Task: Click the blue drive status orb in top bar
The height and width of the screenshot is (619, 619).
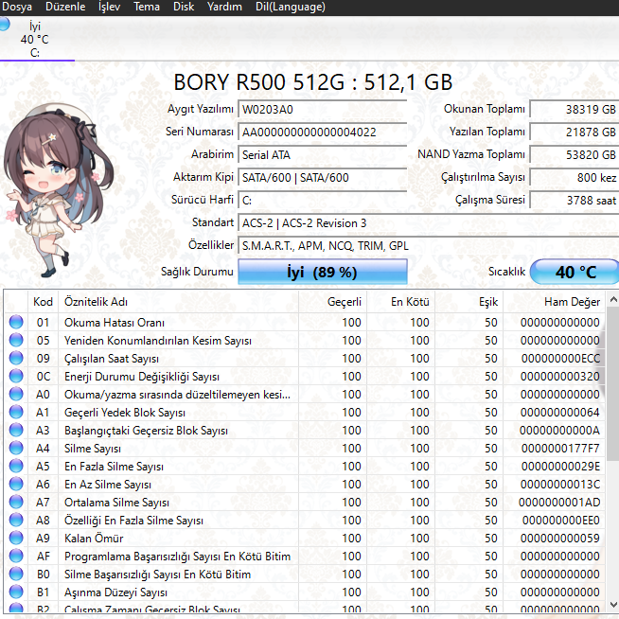Action: pyautogui.click(x=4, y=24)
